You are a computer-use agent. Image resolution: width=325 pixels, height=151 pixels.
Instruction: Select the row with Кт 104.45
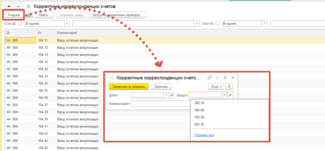(x=165, y=148)
